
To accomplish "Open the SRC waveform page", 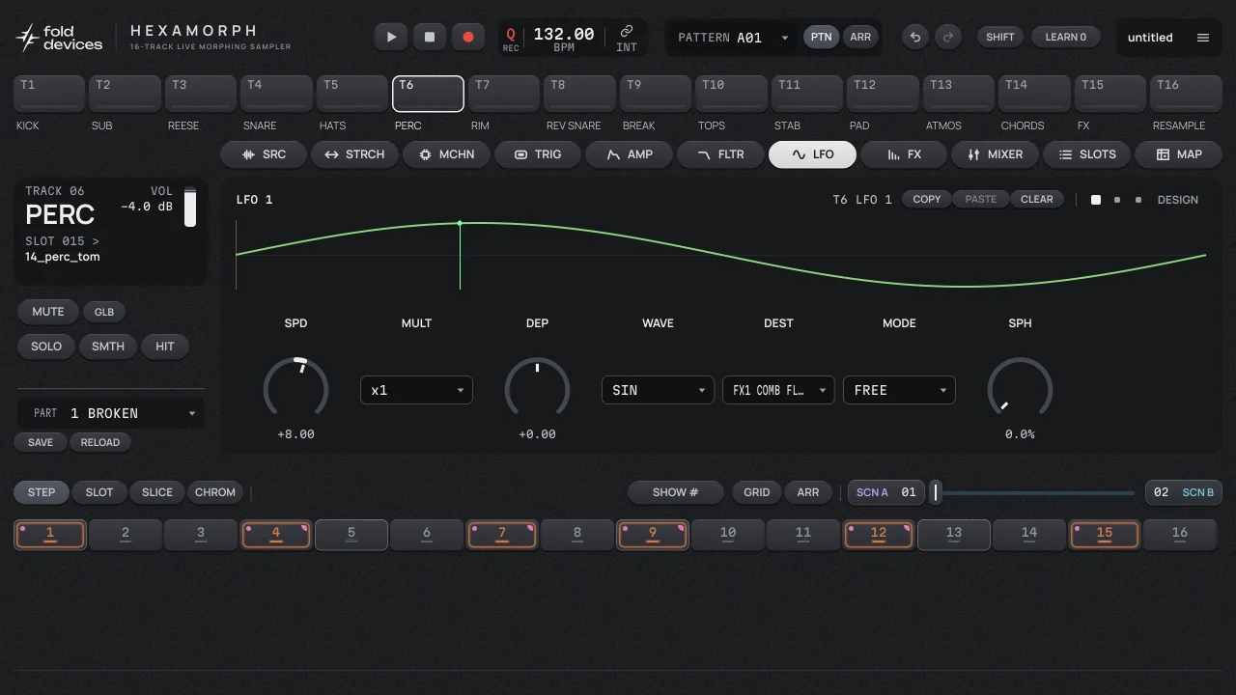I will click(x=265, y=154).
